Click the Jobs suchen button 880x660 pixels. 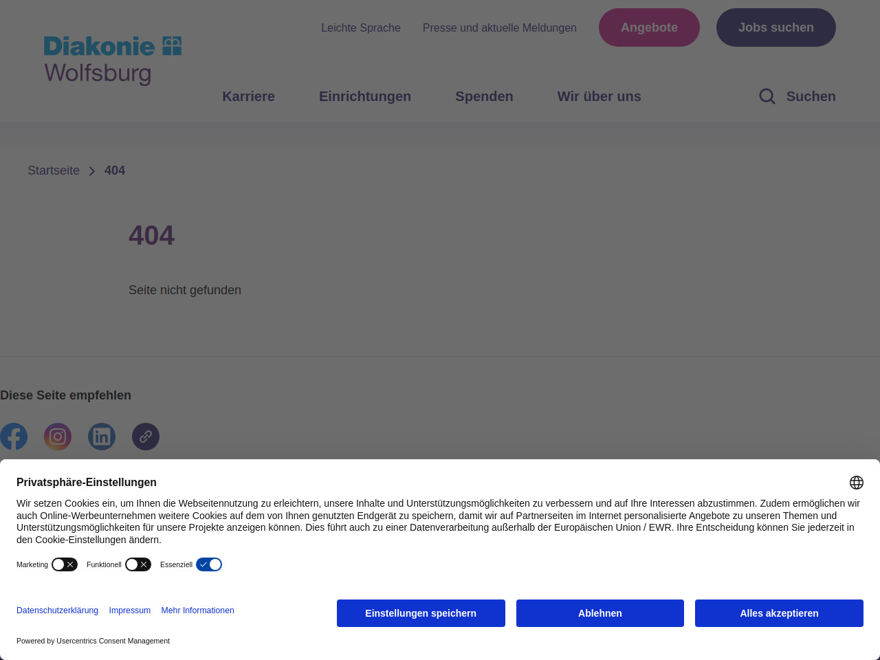[x=775, y=27]
